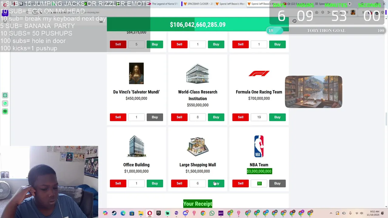Sell a Large Shopping Mall

click(x=179, y=183)
